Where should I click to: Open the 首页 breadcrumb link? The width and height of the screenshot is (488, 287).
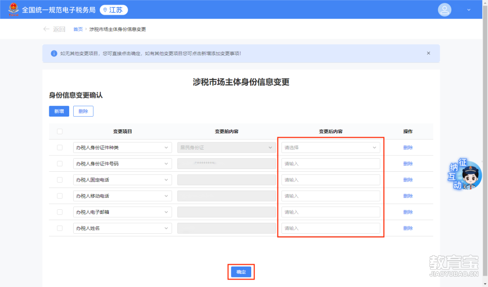pyautogui.click(x=78, y=29)
